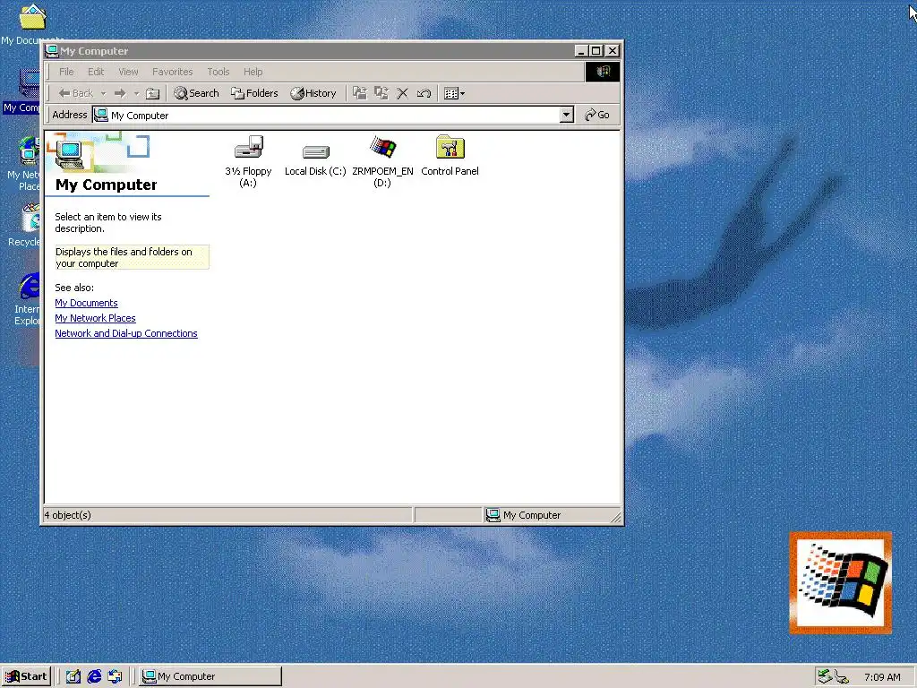This screenshot has height=688, width=917.
Task: Show the Folders pane
Action: point(254,93)
